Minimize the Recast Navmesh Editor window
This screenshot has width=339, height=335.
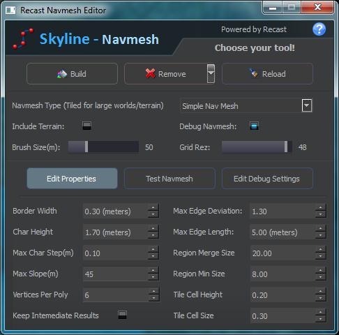point(273,8)
